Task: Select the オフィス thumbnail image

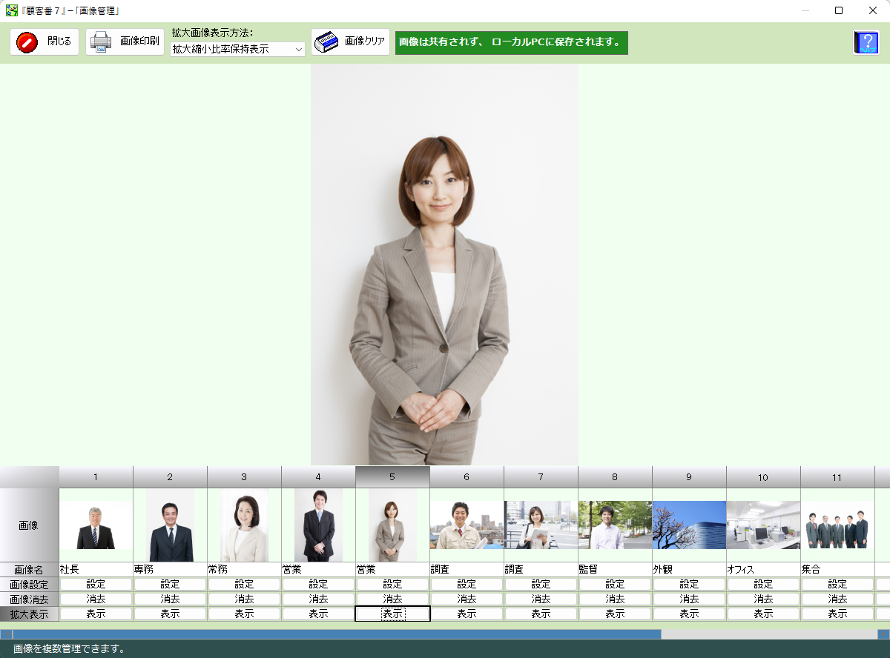Action: pos(763,525)
